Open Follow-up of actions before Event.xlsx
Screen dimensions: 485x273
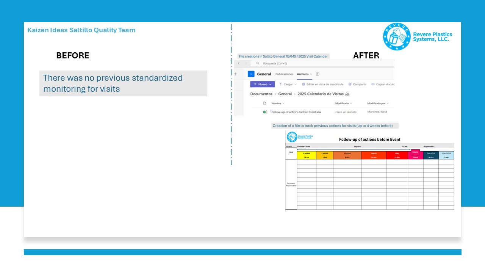296,112
